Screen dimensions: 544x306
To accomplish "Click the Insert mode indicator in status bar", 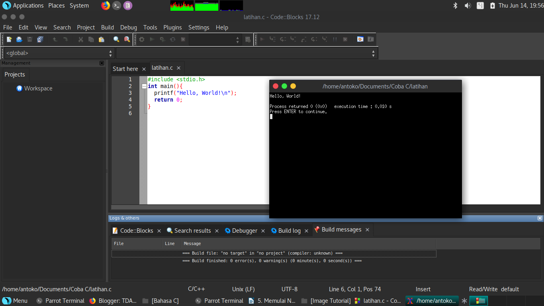I will [x=423, y=289].
